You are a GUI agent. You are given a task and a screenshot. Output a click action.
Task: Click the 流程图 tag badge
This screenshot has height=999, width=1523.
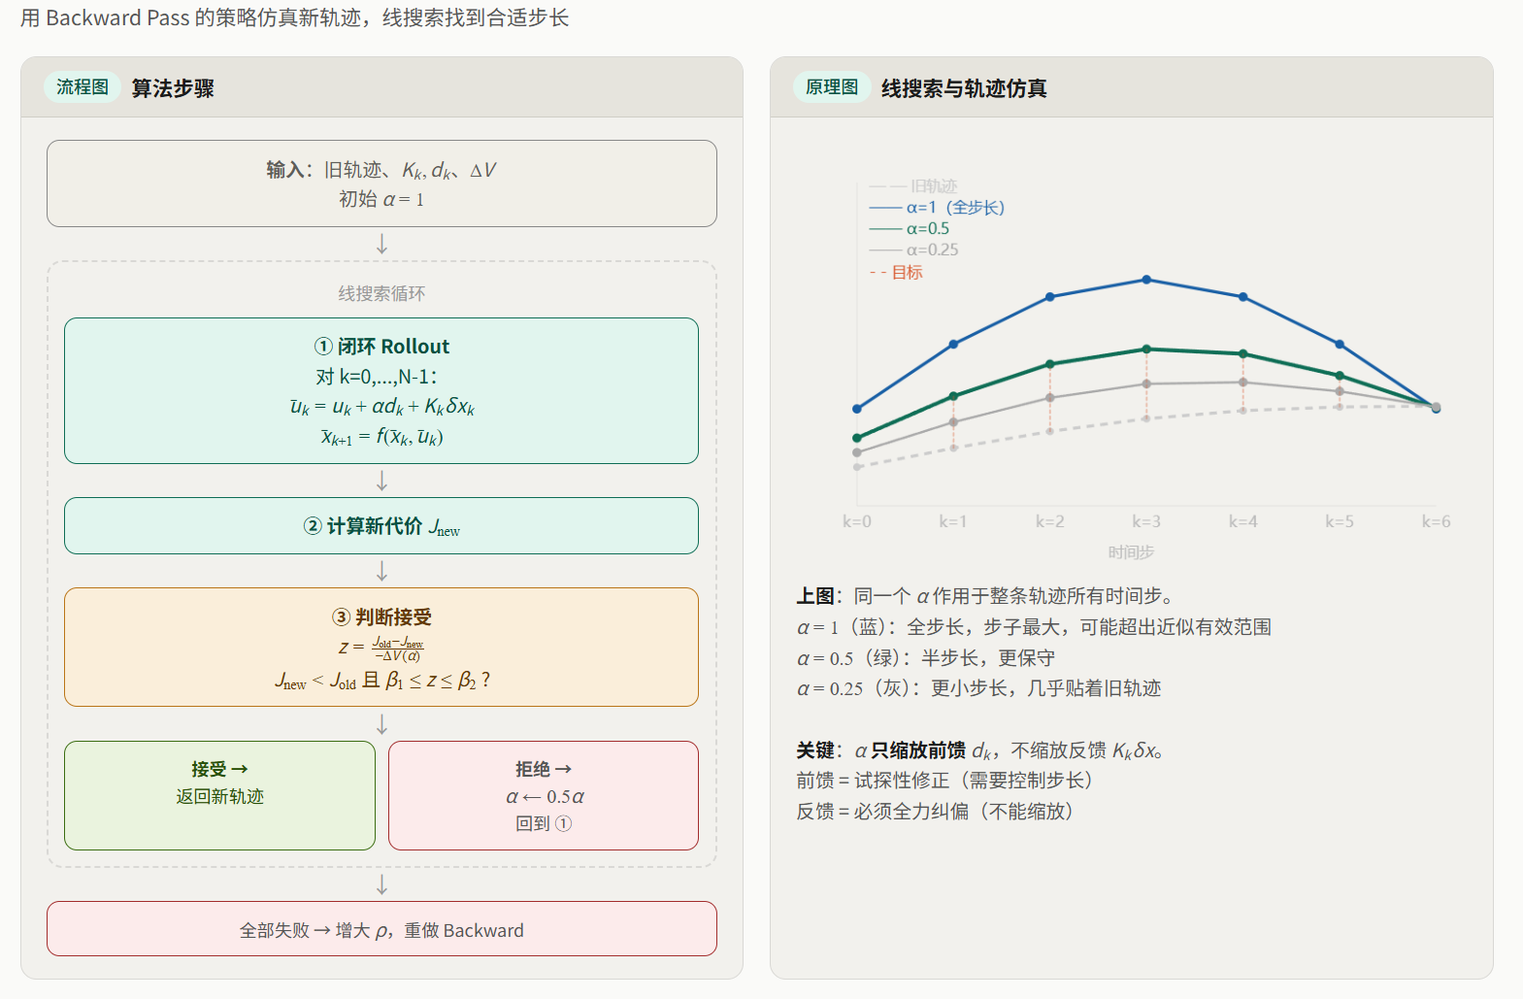pyautogui.click(x=83, y=87)
